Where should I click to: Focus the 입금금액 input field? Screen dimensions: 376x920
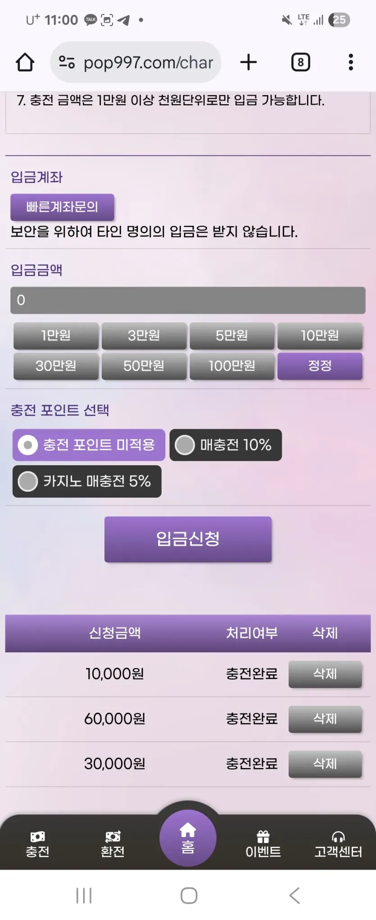pos(188,300)
